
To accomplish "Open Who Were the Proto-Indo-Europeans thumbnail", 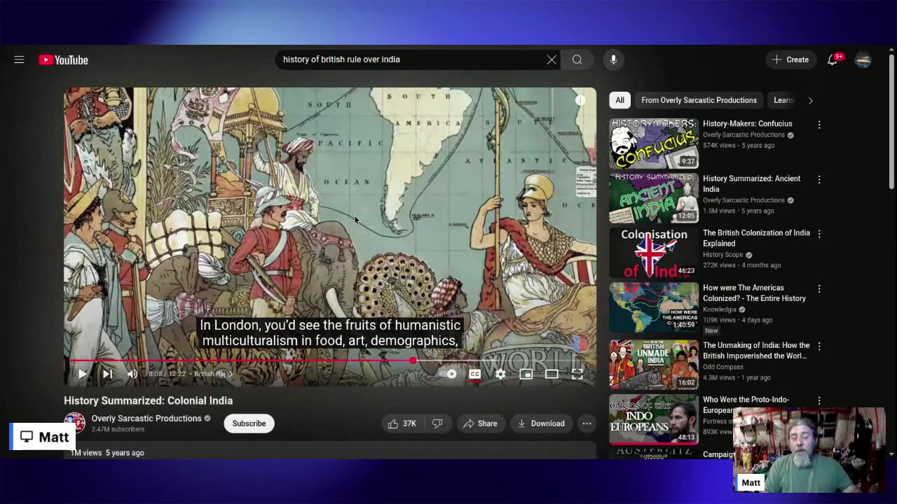I will click(x=654, y=419).
